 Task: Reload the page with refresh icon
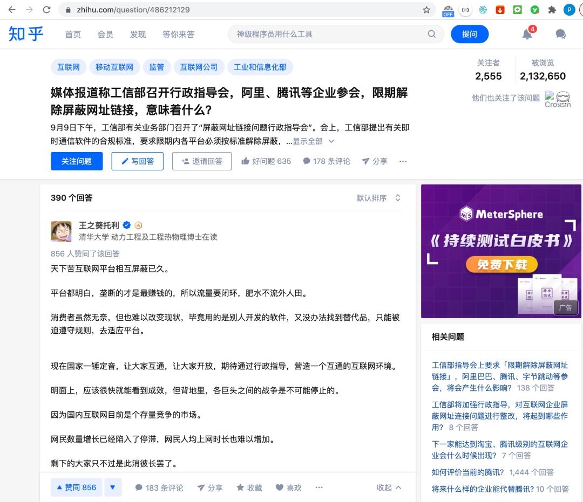click(46, 10)
